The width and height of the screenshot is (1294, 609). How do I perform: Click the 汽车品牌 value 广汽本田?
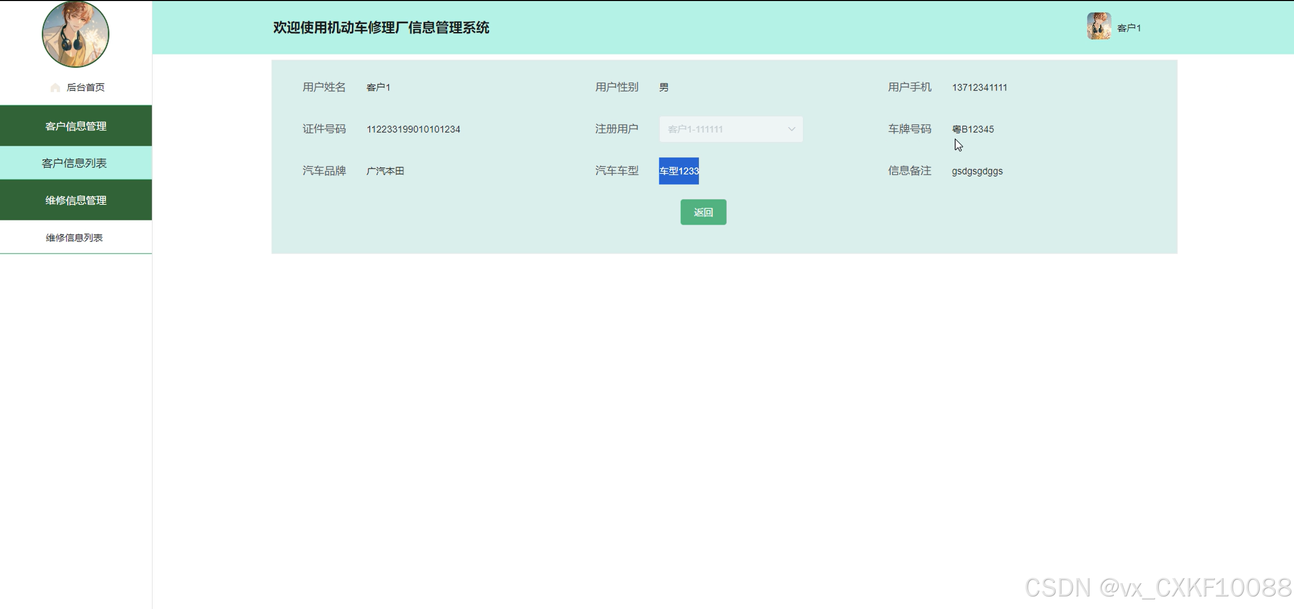tap(385, 171)
